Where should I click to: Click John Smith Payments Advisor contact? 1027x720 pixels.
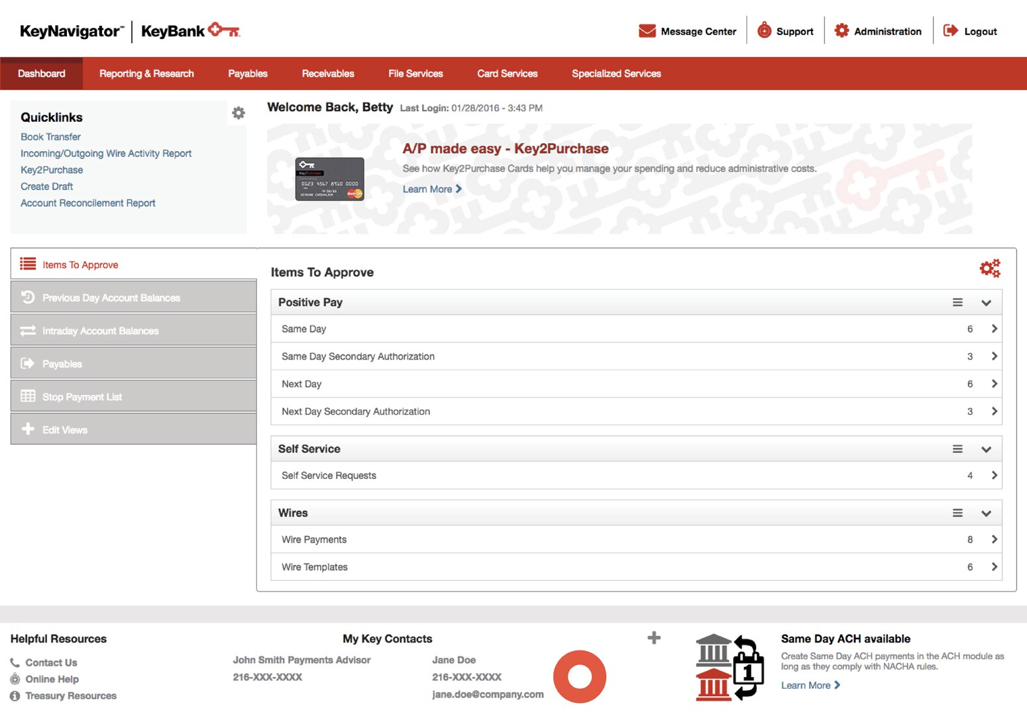click(301, 660)
